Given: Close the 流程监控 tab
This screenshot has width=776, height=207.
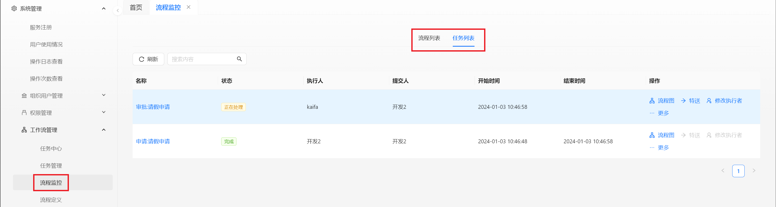Looking at the screenshot, I should (x=189, y=7).
